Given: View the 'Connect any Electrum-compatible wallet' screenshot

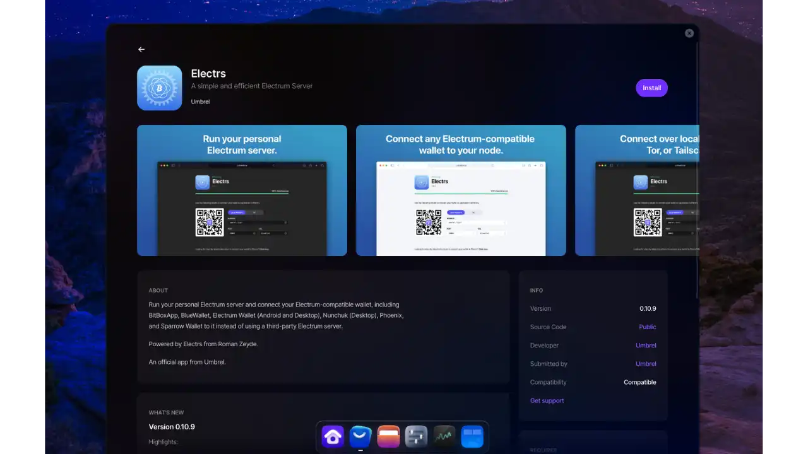Looking at the screenshot, I should [461, 190].
